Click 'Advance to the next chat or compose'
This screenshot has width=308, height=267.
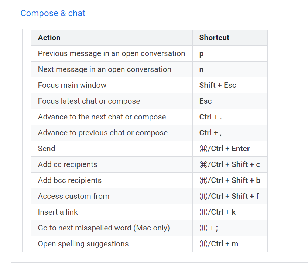pyautogui.click(x=102, y=117)
